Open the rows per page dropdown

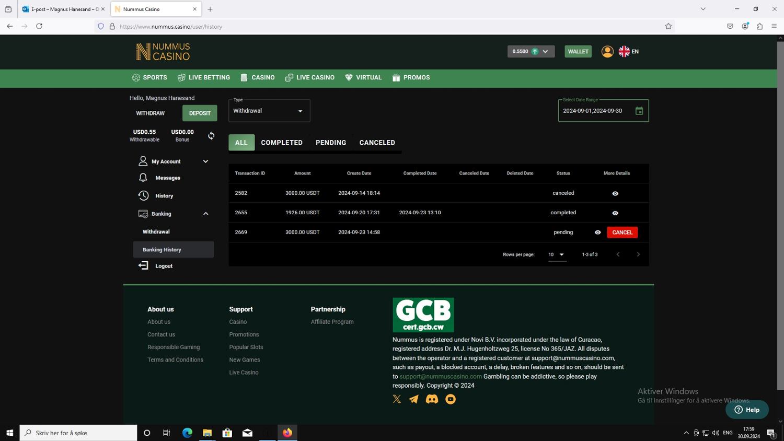[557, 254]
